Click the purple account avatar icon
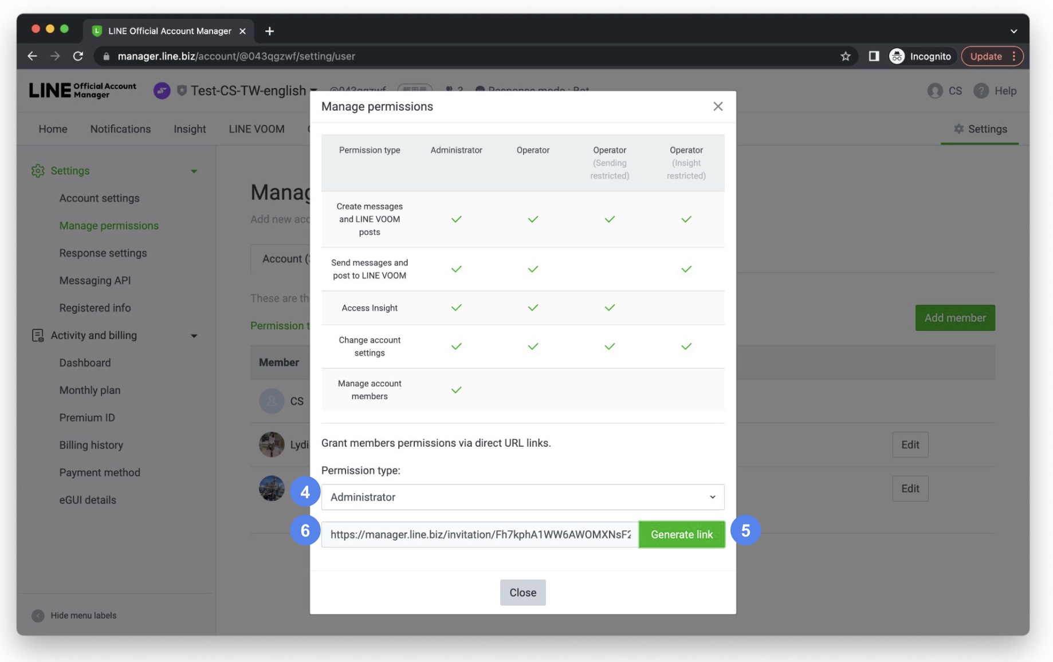This screenshot has height=662, width=1053. pos(162,90)
